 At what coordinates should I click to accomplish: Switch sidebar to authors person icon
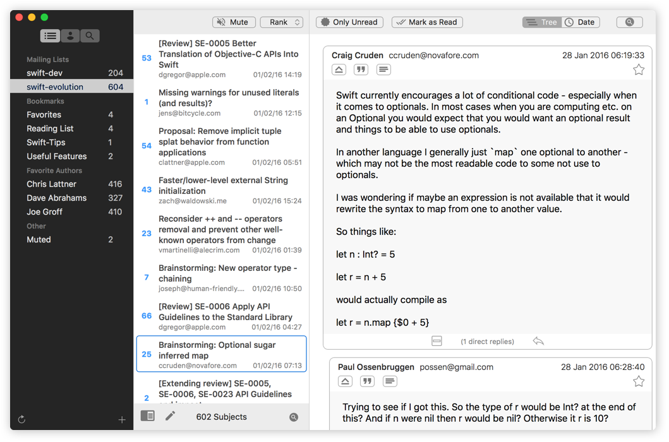pos(70,36)
